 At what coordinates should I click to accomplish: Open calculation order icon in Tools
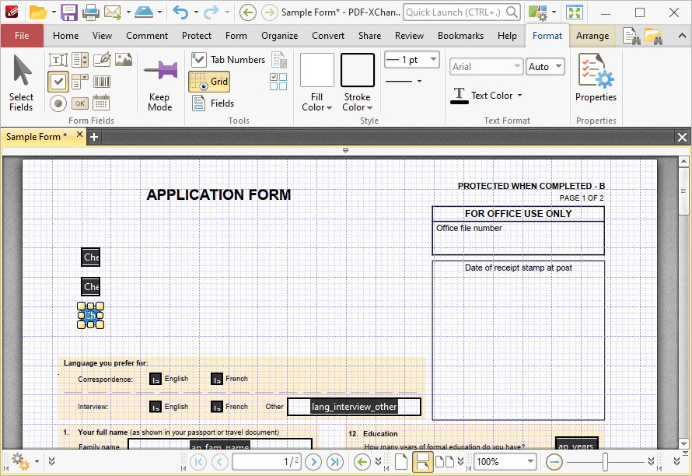[279, 60]
